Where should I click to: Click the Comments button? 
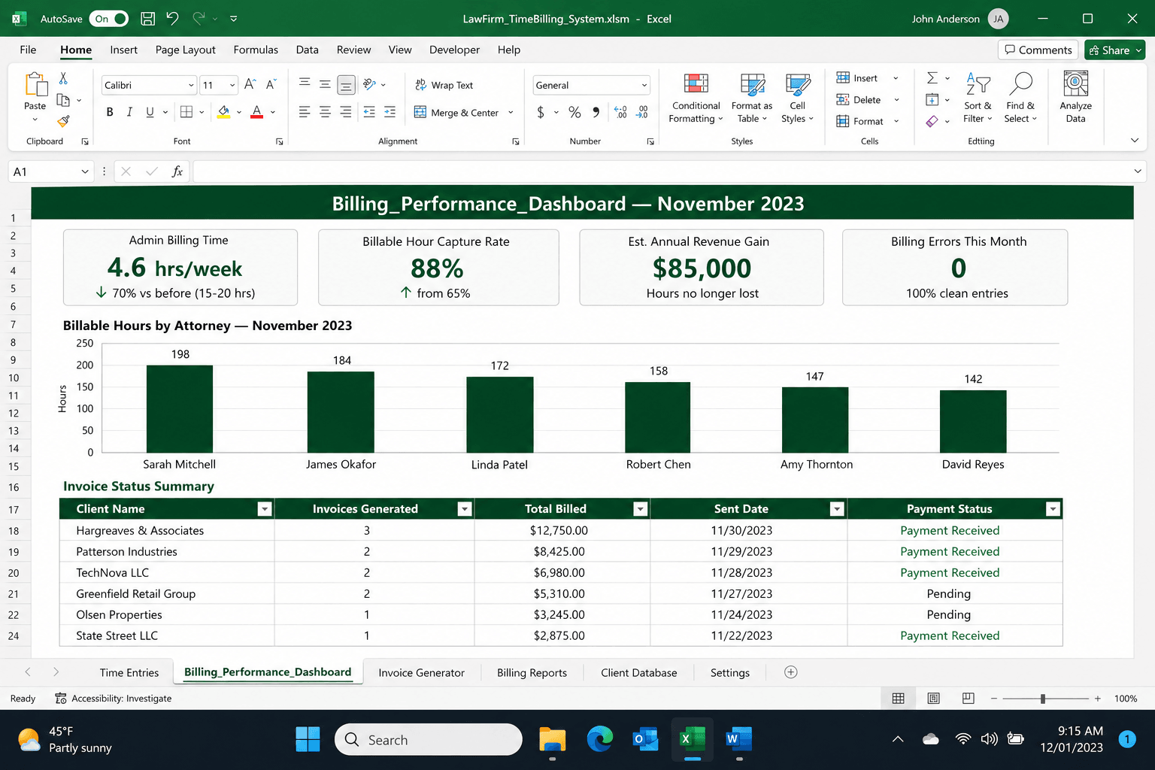[x=1038, y=50]
